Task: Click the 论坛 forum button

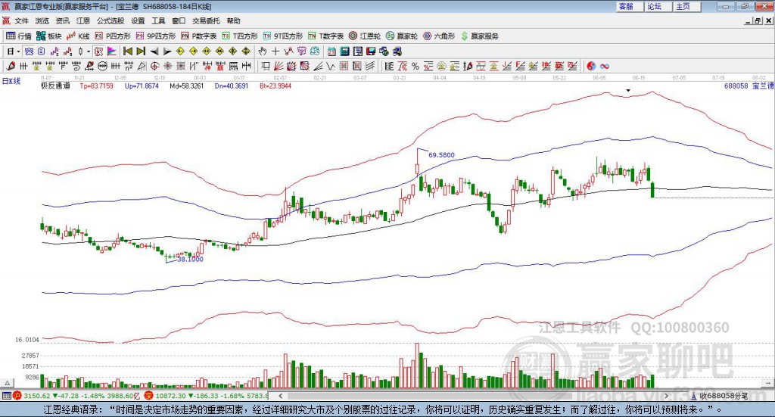Action: [658, 6]
